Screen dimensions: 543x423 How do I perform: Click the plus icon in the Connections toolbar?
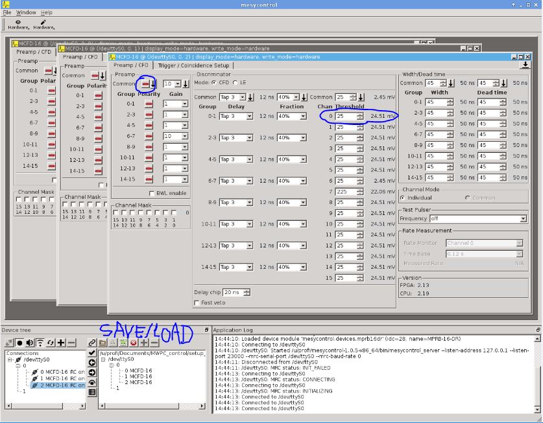[x=61, y=342]
